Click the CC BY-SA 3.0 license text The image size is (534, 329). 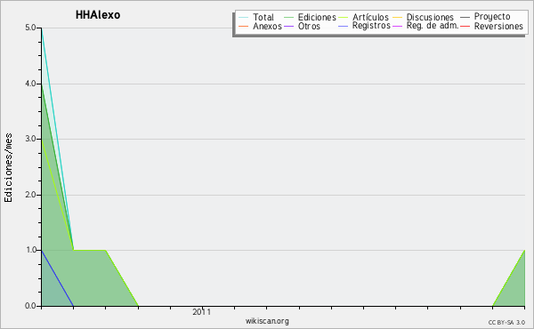(506, 323)
